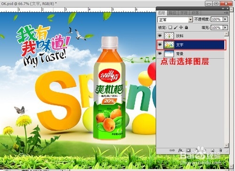Minimize the OK.psd document window
This screenshot has width=235, height=171.
click(x=209, y=3)
